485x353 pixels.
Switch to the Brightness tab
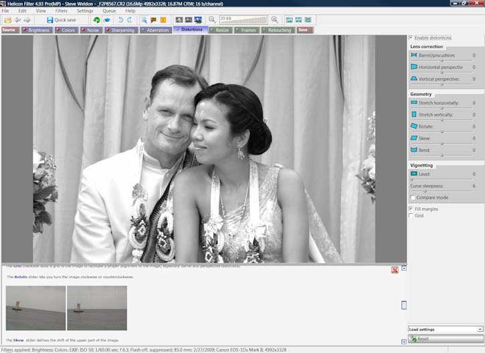[37, 30]
